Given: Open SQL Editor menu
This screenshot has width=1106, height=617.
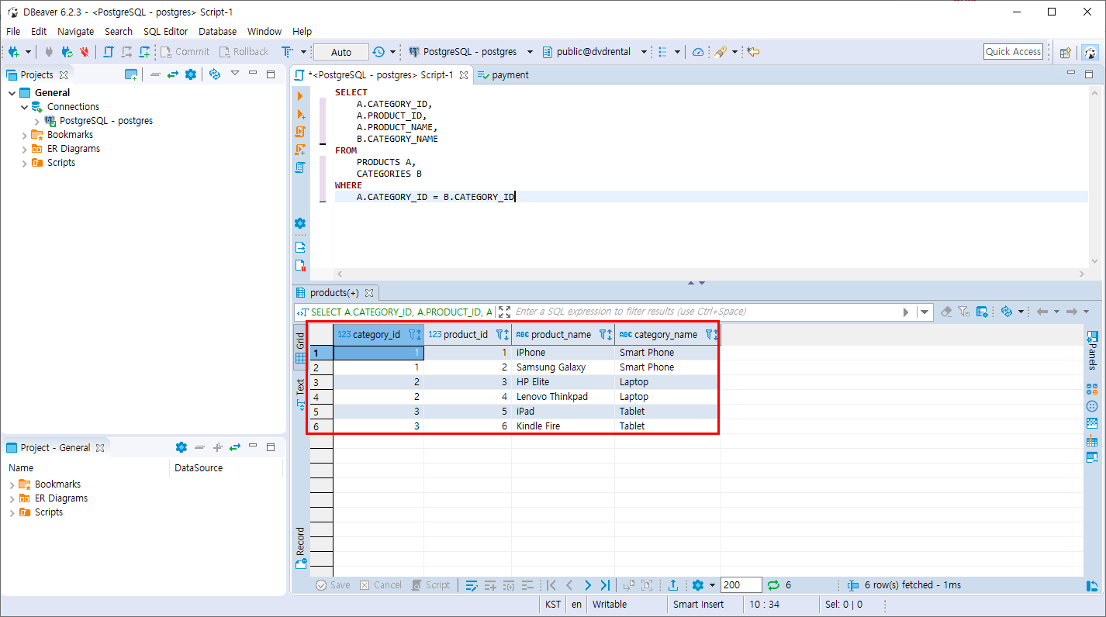Looking at the screenshot, I should click(165, 31).
